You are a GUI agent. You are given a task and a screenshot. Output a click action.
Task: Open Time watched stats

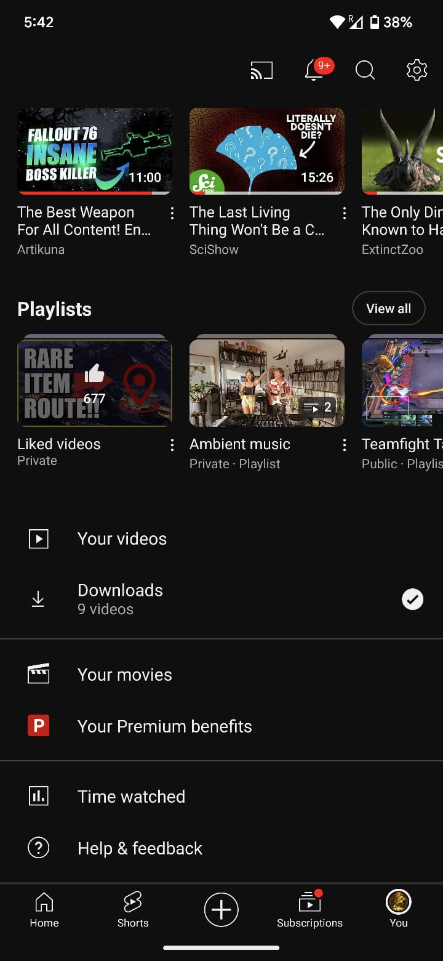pyautogui.click(x=131, y=797)
